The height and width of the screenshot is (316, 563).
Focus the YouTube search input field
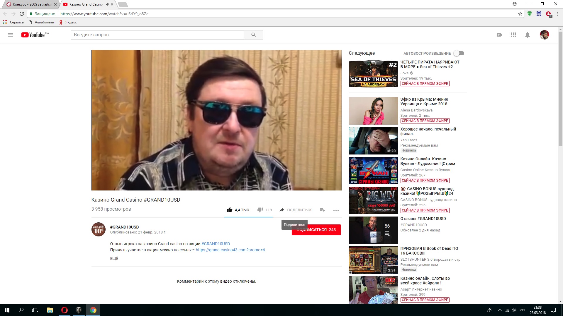click(157, 35)
